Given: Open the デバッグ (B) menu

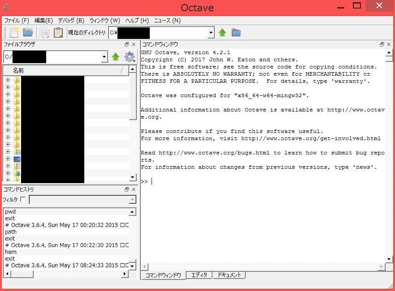Looking at the screenshot, I should pyautogui.click(x=71, y=21).
